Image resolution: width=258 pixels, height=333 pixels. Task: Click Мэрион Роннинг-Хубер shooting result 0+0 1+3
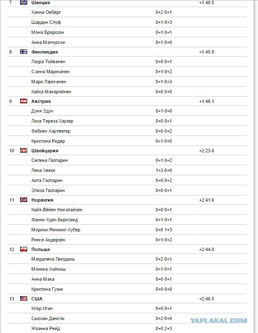[x=163, y=230]
